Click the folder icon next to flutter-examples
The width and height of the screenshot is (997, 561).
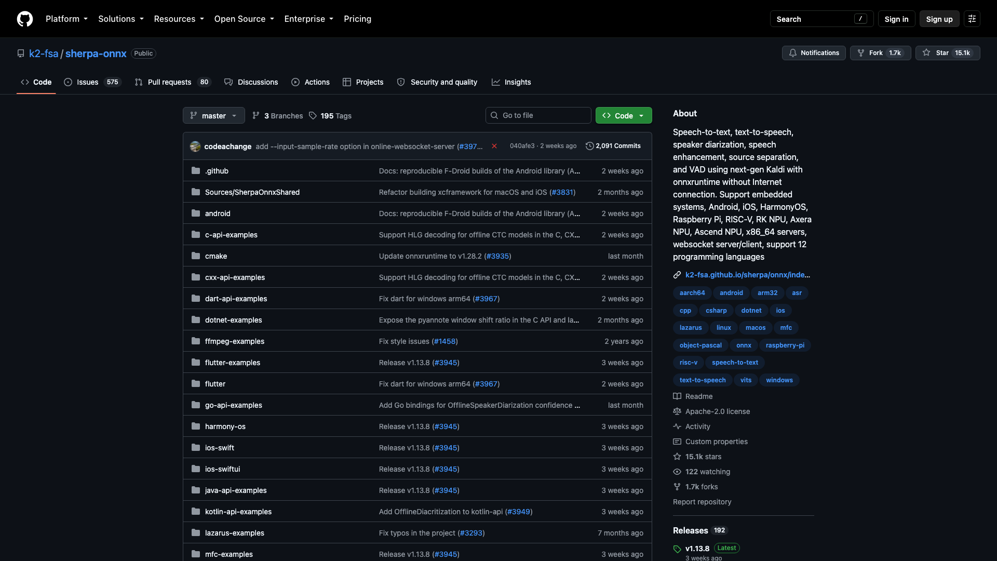coord(196,362)
